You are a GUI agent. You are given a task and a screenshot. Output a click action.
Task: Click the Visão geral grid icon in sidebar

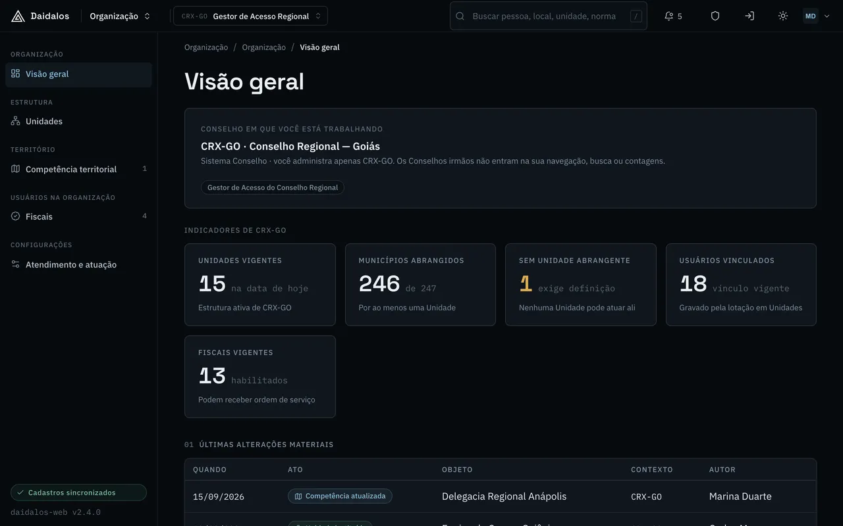15,74
